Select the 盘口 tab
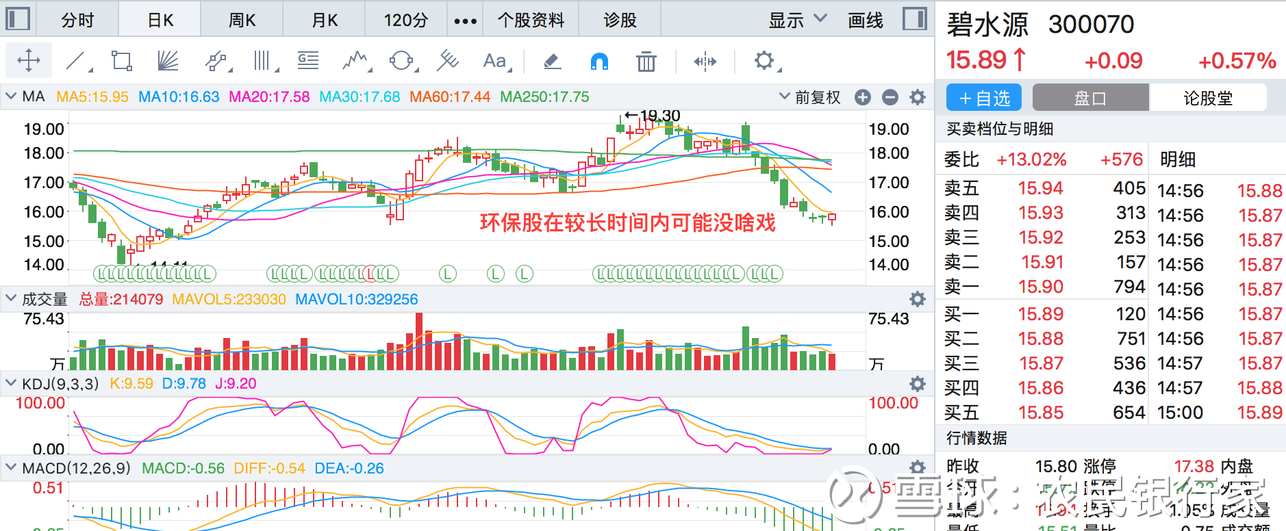Image resolution: width=1286 pixels, height=531 pixels. [x=1090, y=98]
